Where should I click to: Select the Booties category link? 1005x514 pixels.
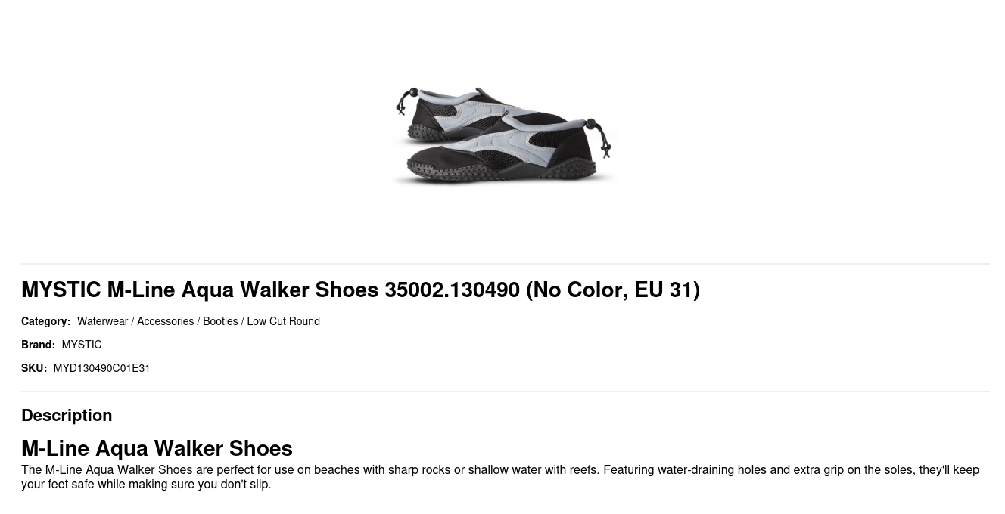220,321
